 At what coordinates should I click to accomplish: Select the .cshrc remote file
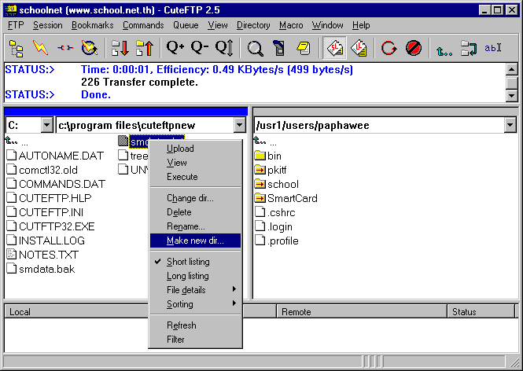[274, 212]
